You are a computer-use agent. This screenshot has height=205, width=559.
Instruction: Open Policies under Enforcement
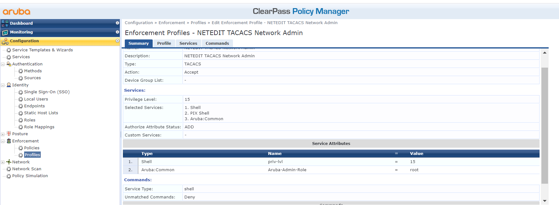click(32, 148)
